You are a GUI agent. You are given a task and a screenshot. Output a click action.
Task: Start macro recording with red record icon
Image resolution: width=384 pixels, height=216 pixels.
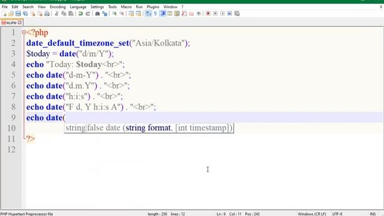(208, 14)
